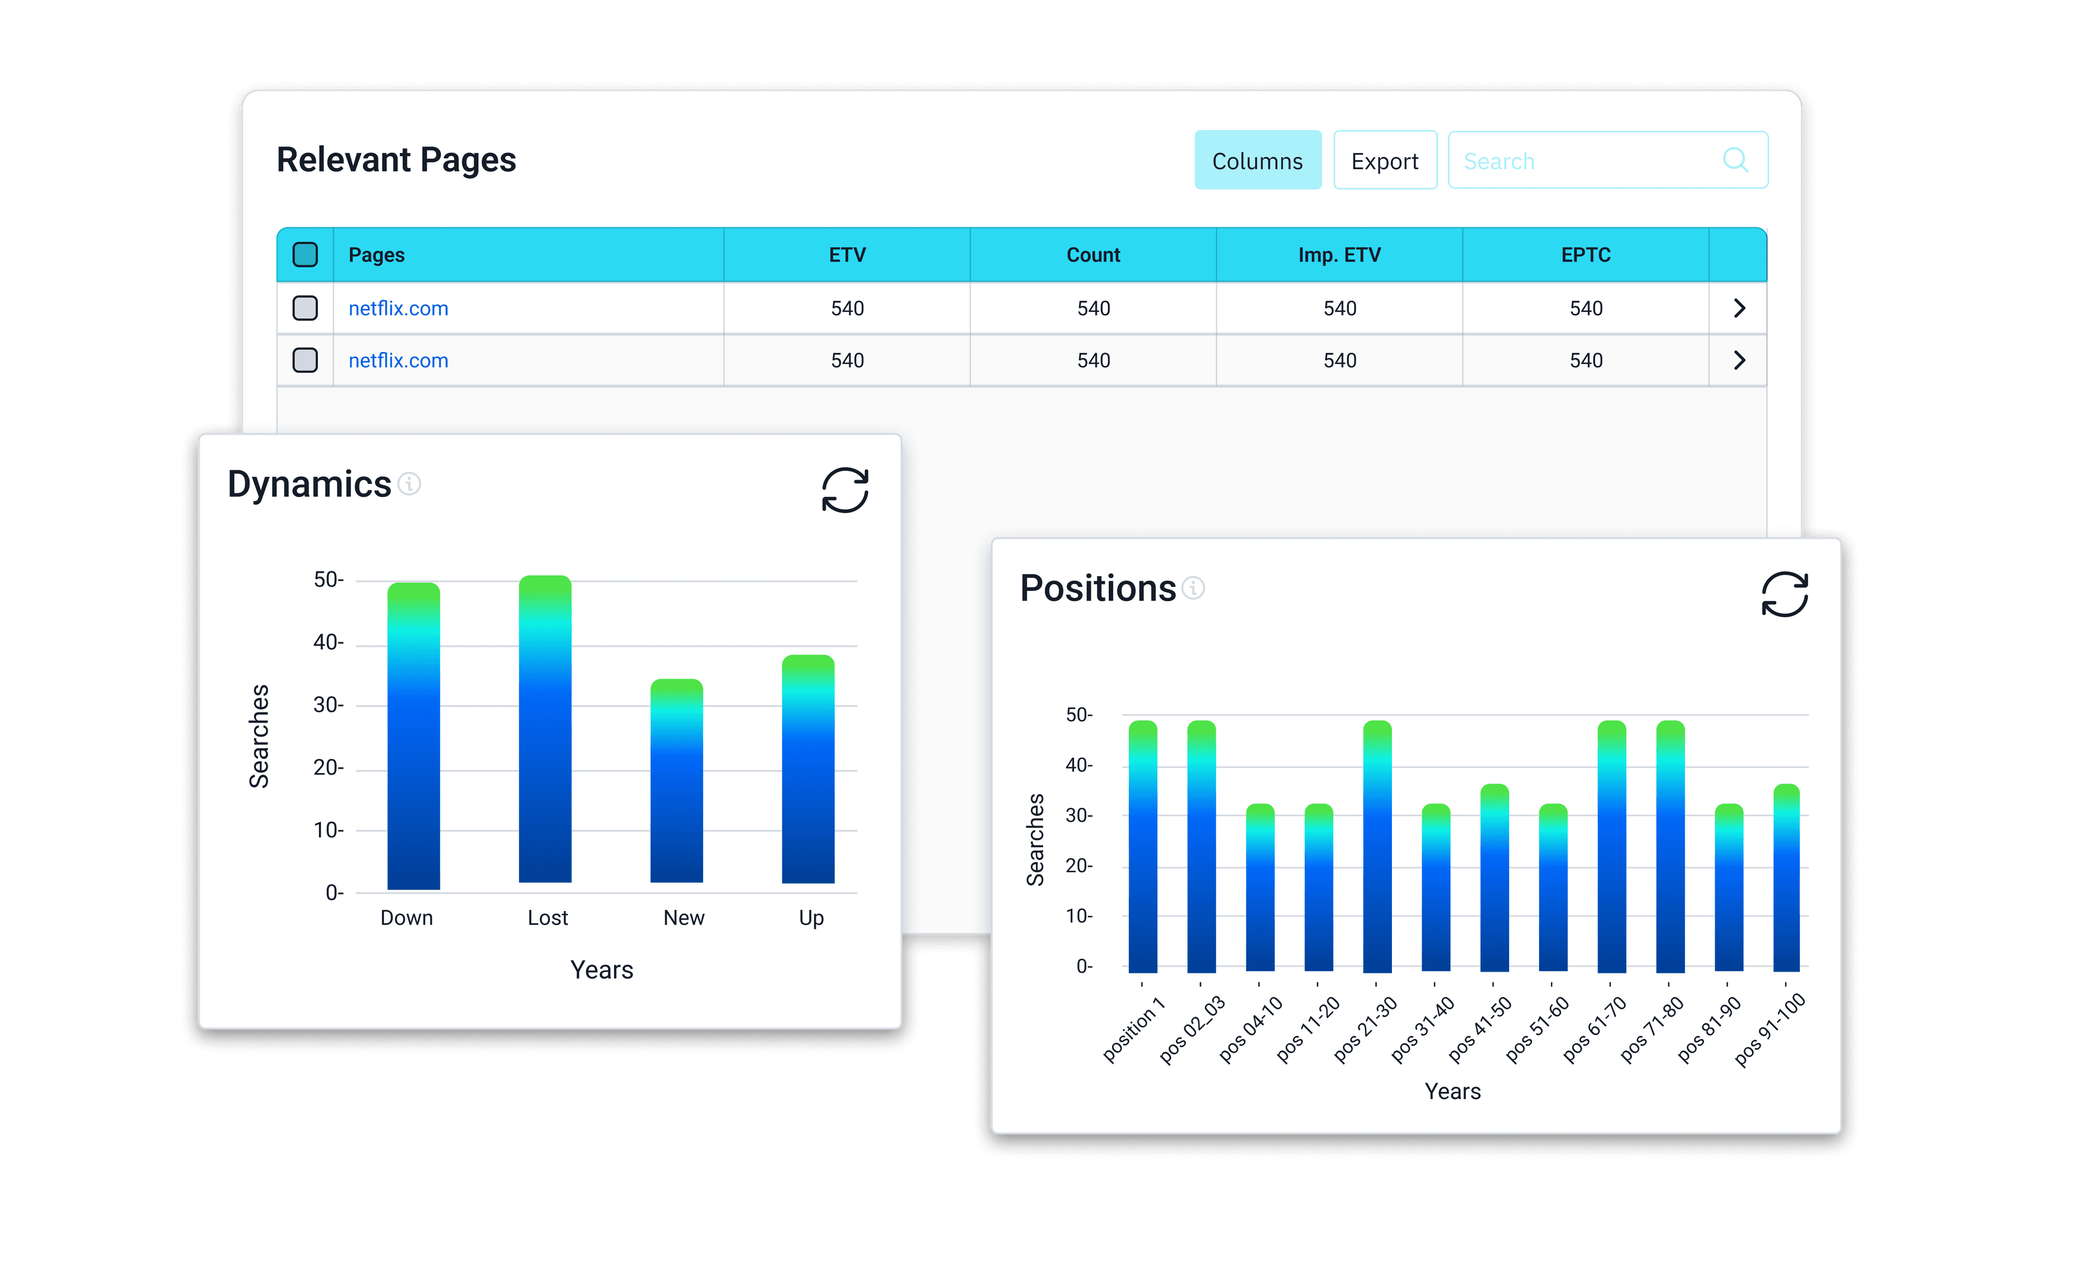Focus the Search input field
The height and width of the screenshot is (1270, 2083).
pyautogui.click(x=1581, y=161)
